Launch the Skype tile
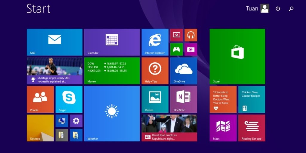Viewport: 306px width, 153px height. [x=69, y=100]
